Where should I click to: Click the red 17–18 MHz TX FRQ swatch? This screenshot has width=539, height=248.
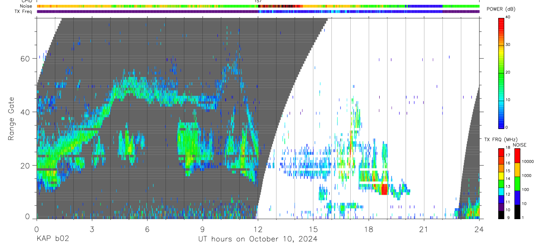click(501, 152)
